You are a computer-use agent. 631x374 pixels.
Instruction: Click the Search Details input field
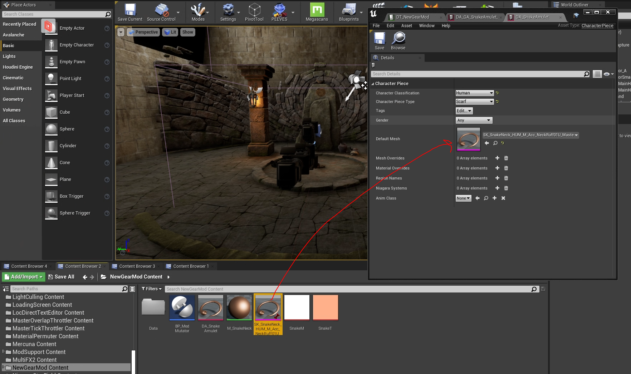point(478,74)
